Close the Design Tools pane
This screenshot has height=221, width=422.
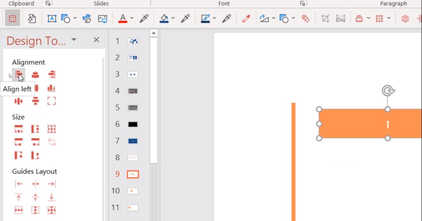[96, 40]
